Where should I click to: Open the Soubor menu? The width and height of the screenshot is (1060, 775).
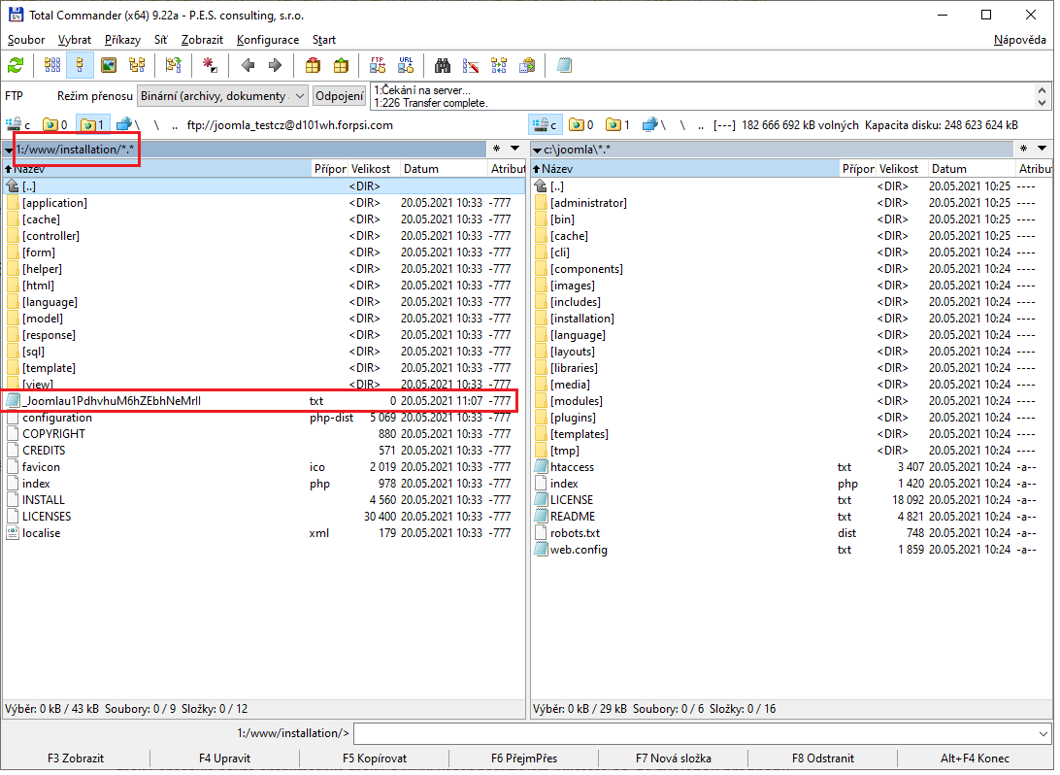coord(25,40)
